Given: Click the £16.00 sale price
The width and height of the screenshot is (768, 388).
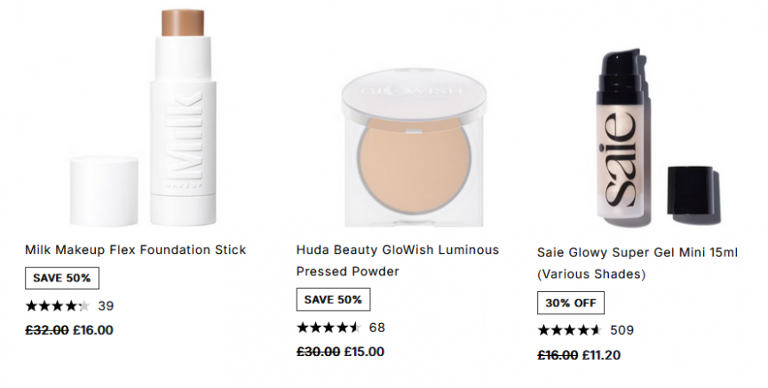Looking at the screenshot, I should 93,330.
